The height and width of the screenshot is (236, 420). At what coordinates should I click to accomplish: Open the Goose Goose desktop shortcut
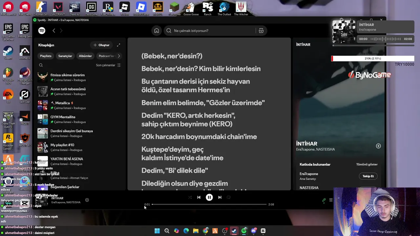tap(191, 9)
